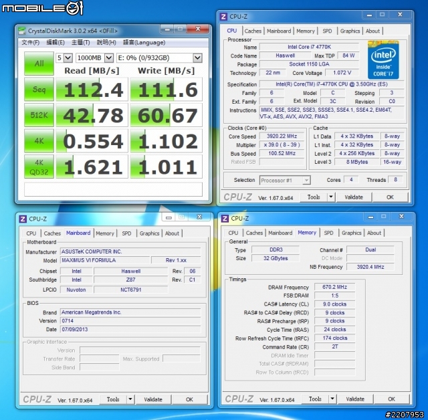Image resolution: width=428 pixels, height=420 pixels.
Task: Select the 'MAXIMUS VI FORMULA' model value
Action: pos(105,260)
